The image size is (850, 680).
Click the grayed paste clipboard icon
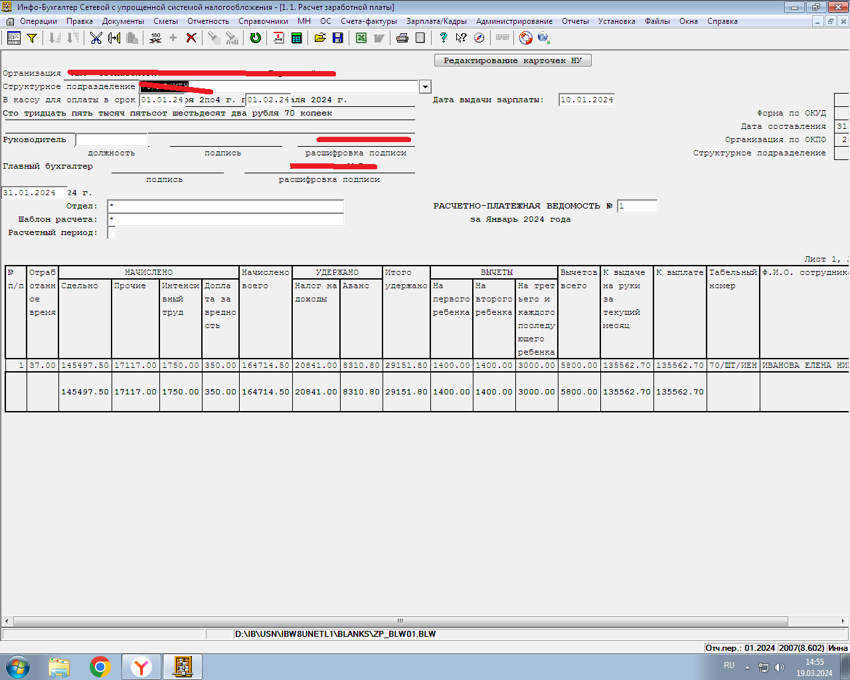pos(132,38)
